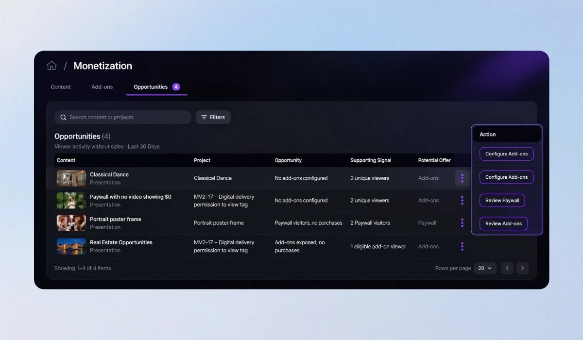Open row actions for Classical Dance

[462, 178]
